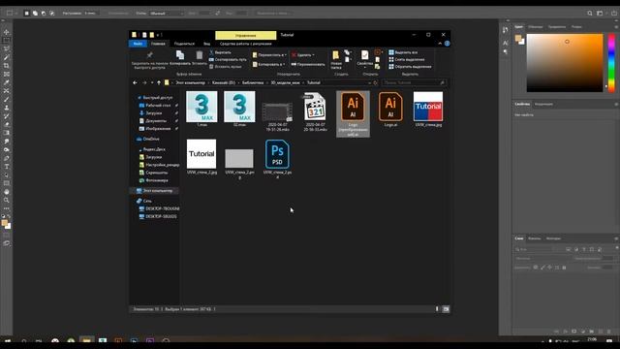620x349 pixels.
Task: Click the rainbow hue slider in Color panel
Action: point(611,62)
